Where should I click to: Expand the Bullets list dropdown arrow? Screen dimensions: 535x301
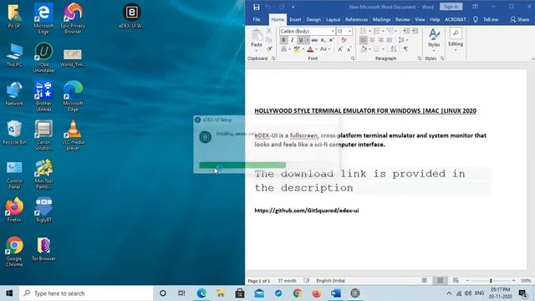[x=369, y=31]
